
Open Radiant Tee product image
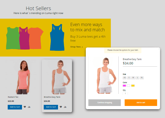coord(23,77)
